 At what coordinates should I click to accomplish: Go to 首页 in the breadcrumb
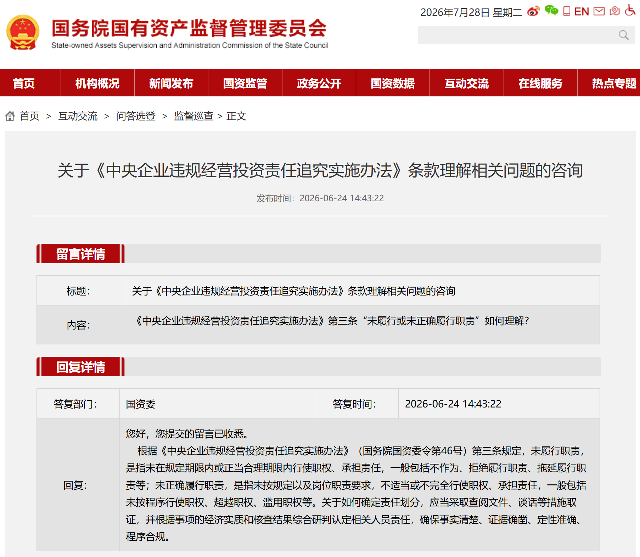pos(29,116)
